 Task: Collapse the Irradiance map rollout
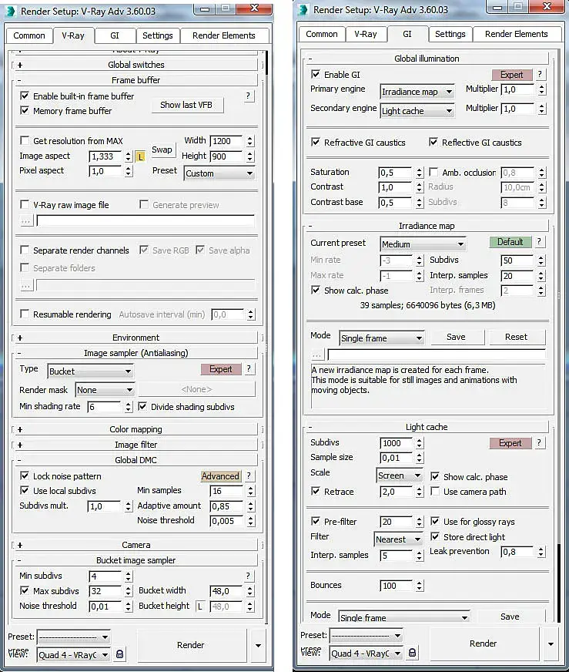click(x=427, y=226)
